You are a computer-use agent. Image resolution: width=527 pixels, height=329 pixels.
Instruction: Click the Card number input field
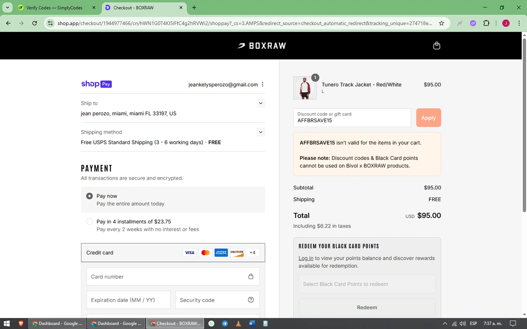(173, 276)
